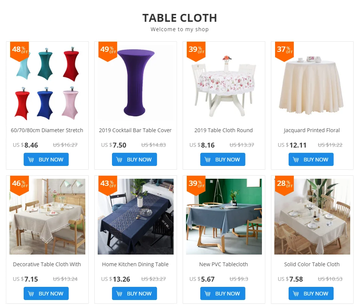Open the cream jacquard round tablecloth image
This screenshot has height=306, width=360.
(x=312, y=83)
